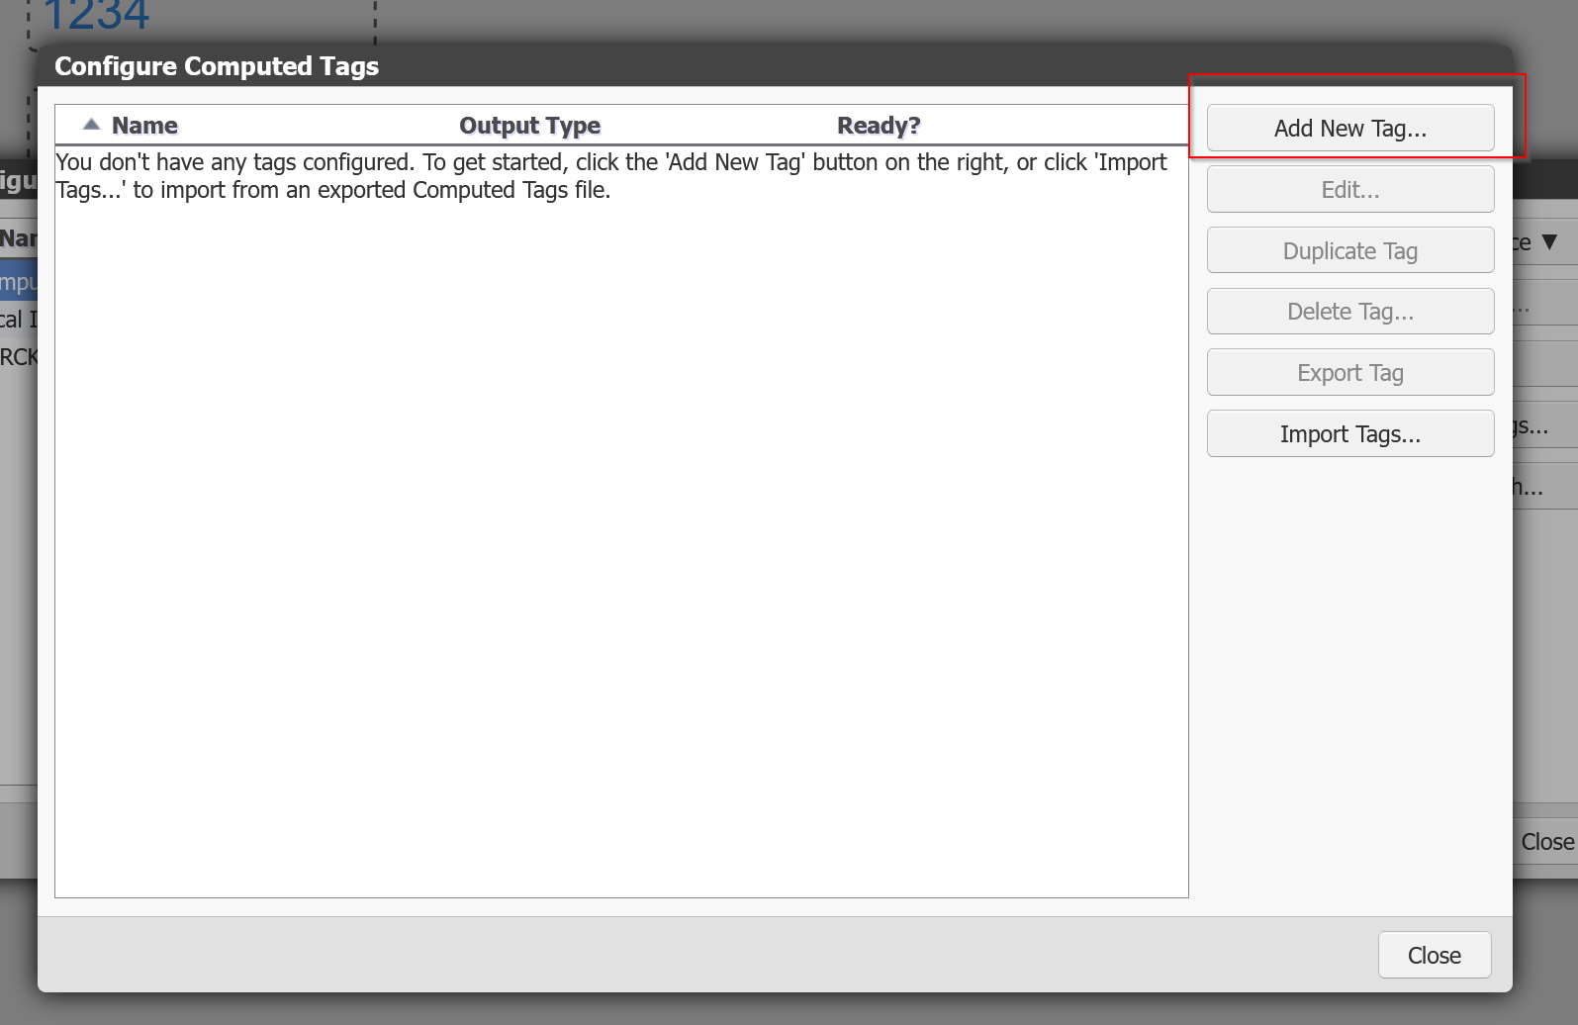The width and height of the screenshot is (1578, 1025).
Task: Click the Duplicate Tag button
Action: click(x=1350, y=251)
